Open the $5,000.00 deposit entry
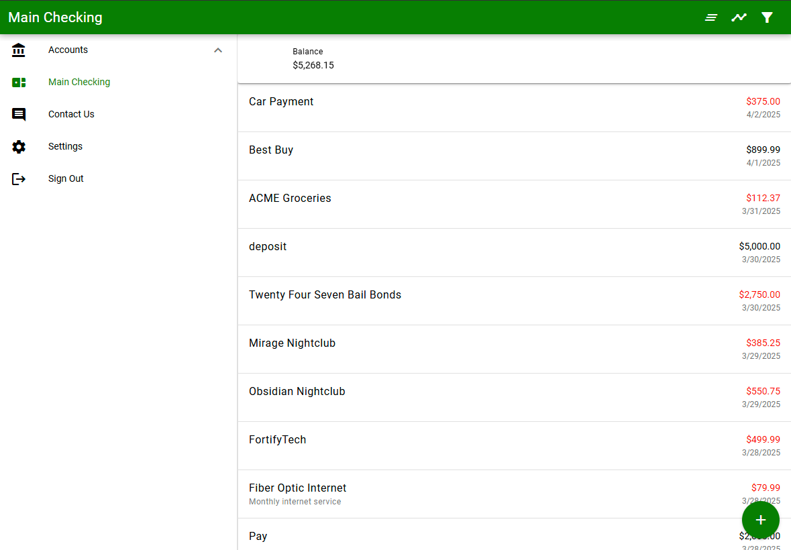Viewport: 791px width, 550px height. pos(470,252)
